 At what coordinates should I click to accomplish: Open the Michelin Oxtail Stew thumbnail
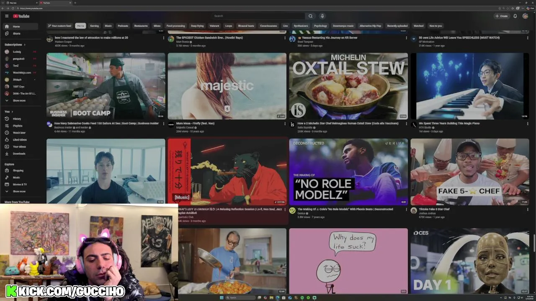tap(348, 86)
